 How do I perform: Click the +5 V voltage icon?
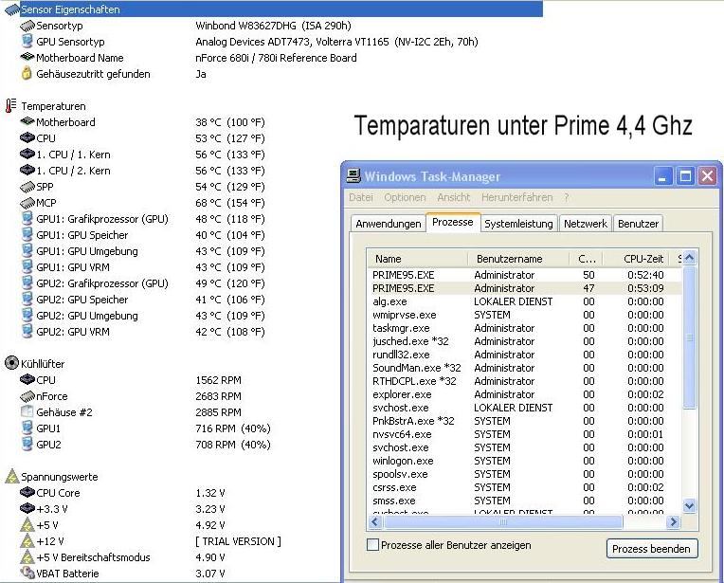pyautogui.click(x=27, y=525)
